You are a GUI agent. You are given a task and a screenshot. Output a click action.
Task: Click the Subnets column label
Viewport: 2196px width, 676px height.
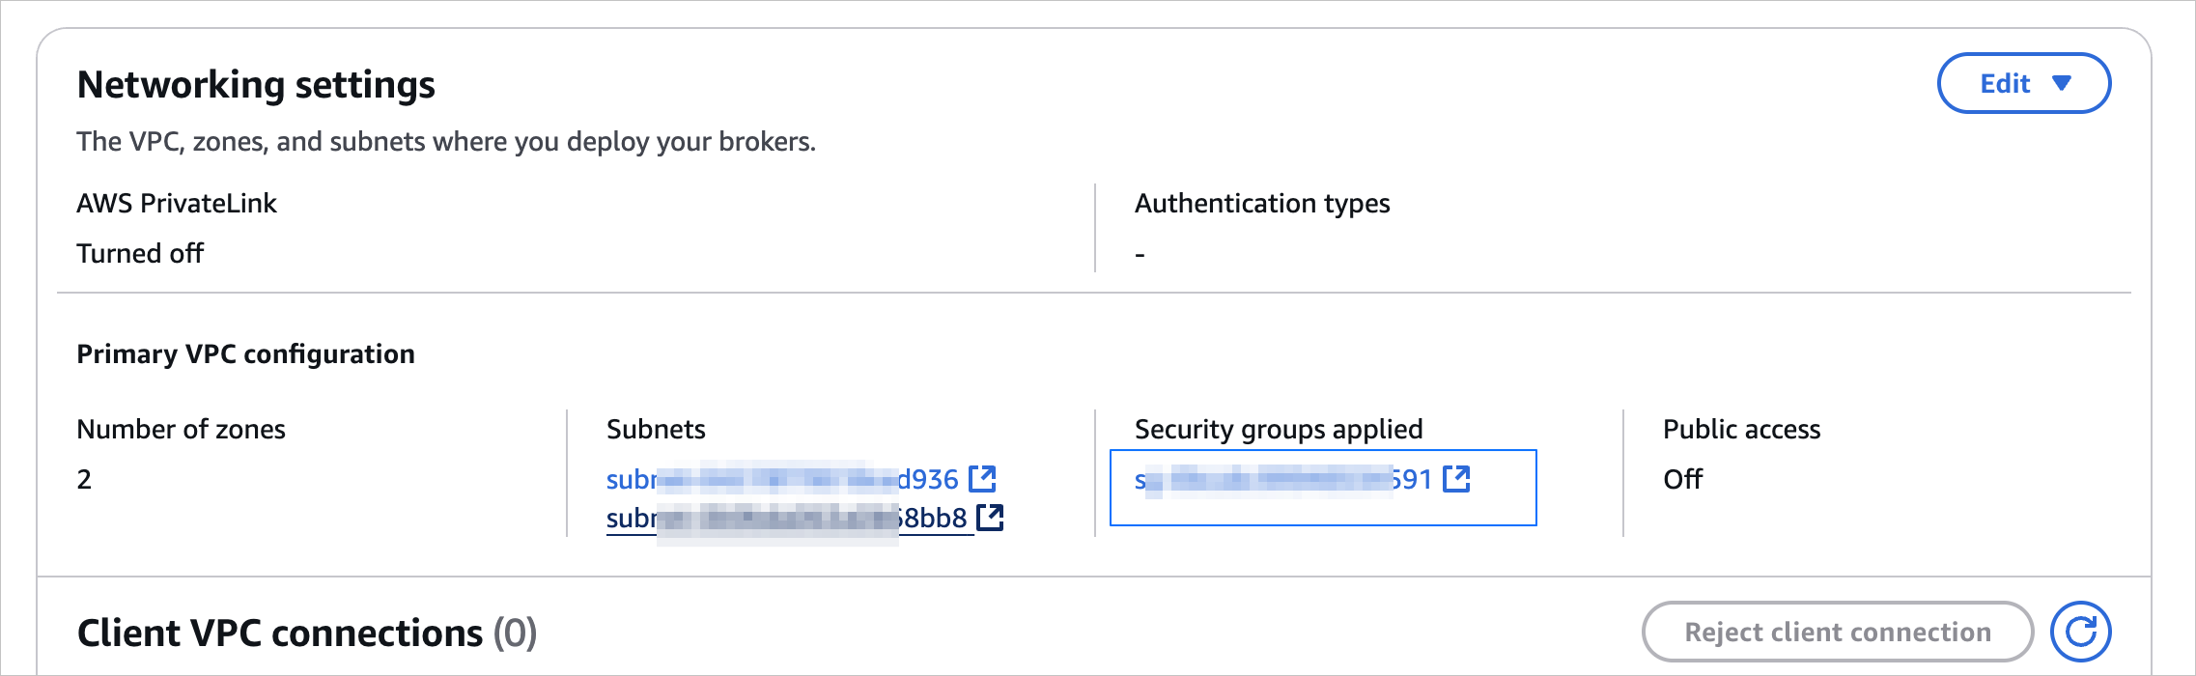656,430
